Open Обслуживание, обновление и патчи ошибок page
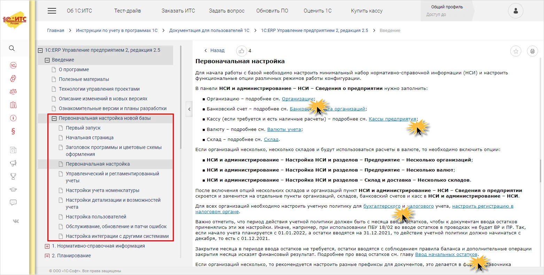Viewport: 544px width, 275px height. click(116, 227)
